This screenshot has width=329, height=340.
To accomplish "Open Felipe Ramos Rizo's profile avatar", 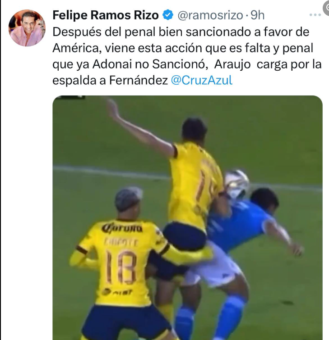I will coord(27,28).
